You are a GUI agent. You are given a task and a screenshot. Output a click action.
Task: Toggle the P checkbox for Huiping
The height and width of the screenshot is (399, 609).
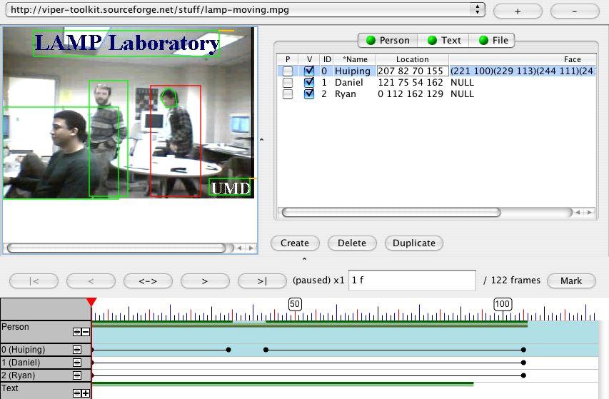[288, 71]
